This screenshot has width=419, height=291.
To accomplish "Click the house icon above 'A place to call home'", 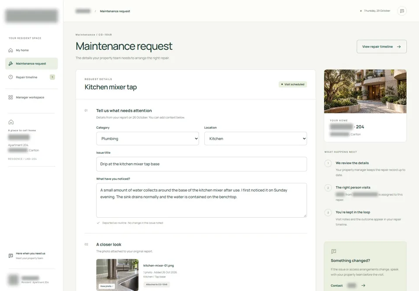I will [11, 122].
